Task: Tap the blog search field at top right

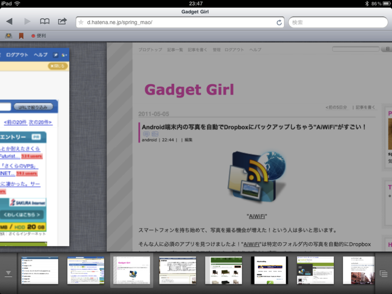Action: click(x=356, y=49)
